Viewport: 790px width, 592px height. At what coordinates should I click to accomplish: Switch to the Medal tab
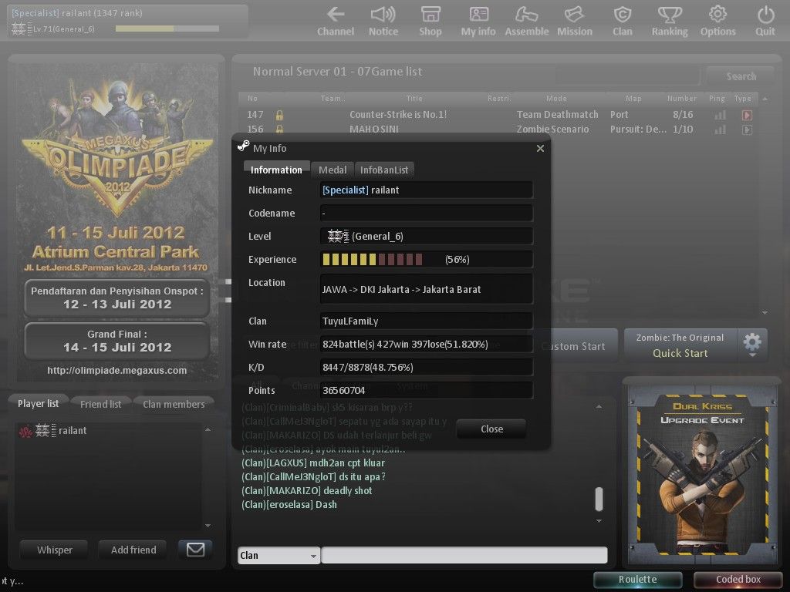(333, 170)
